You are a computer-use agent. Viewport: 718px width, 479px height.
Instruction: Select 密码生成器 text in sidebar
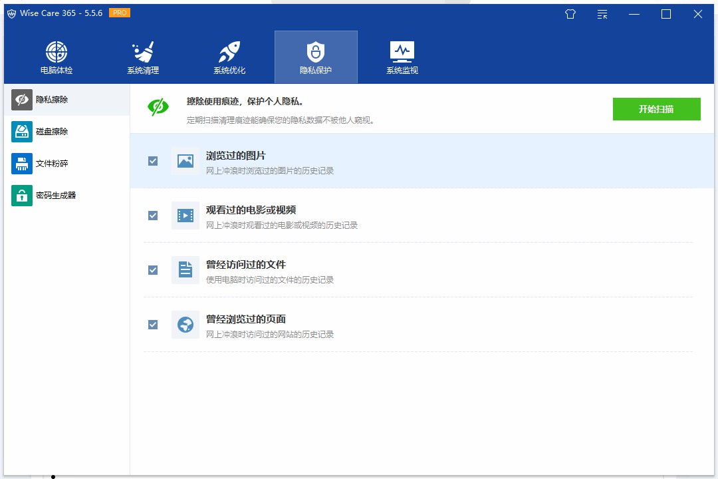click(56, 196)
